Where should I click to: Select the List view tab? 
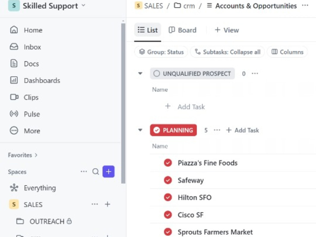coord(148,30)
